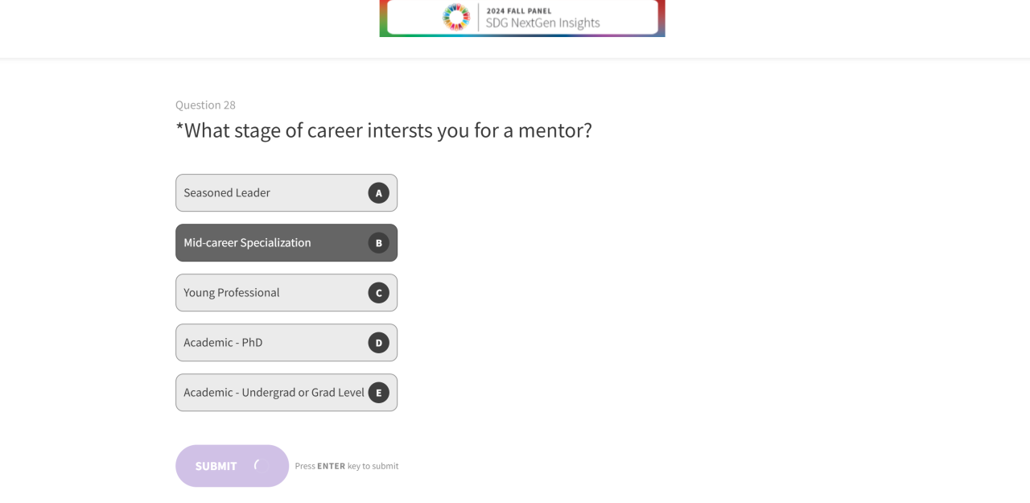This screenshot has height=503, width=1030.
Task: Click the circular A key badge
Action: (x=379, y=193)
